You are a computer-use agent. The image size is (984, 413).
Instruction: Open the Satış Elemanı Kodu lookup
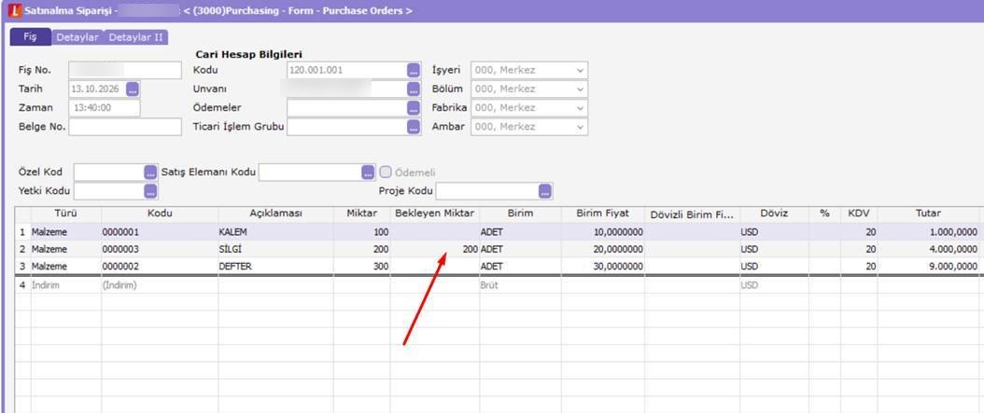point(368,172)
